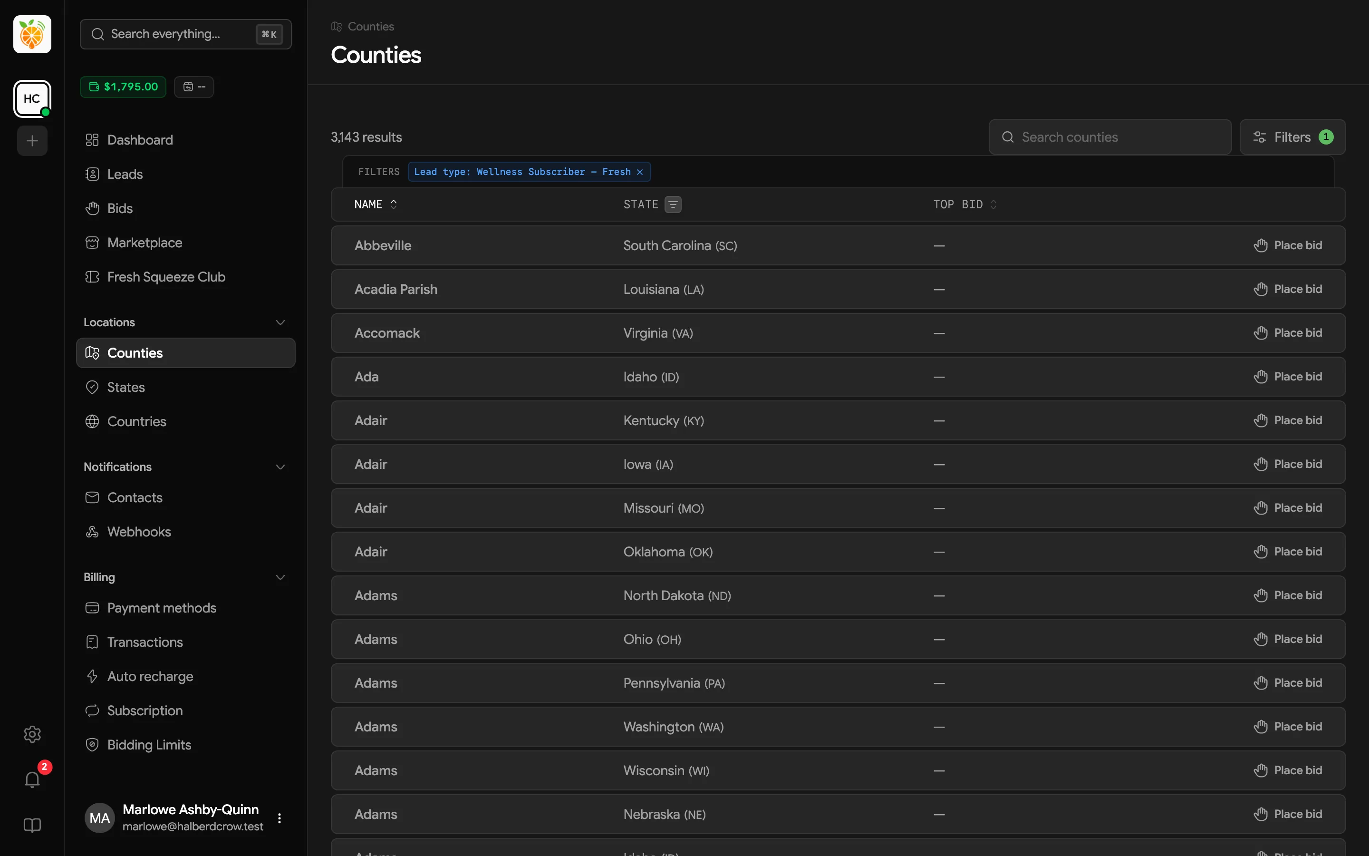Place bid on Abbeville, South Carolina
This screenshot has width=1369, height=856.
coord(1288,246)
